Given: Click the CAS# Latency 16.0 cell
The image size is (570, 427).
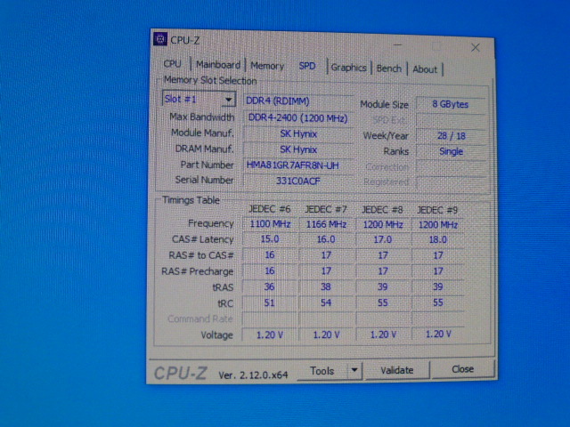Looking at the screenshot, I should pyautogui.click(x=326, y=239).
